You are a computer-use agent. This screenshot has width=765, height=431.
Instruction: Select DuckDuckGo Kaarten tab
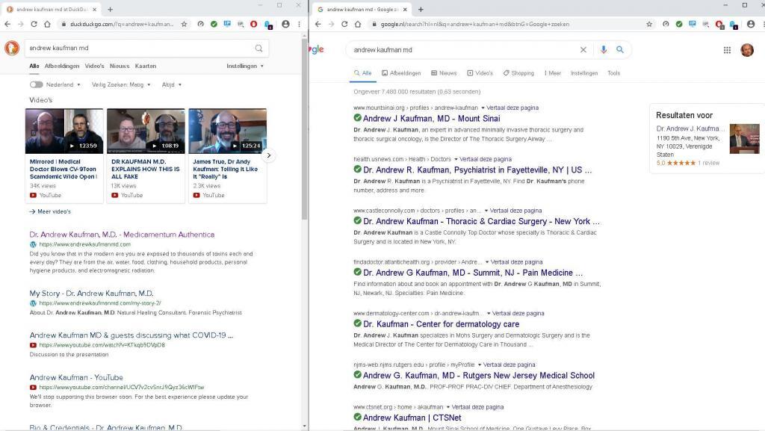pos(146,66)
